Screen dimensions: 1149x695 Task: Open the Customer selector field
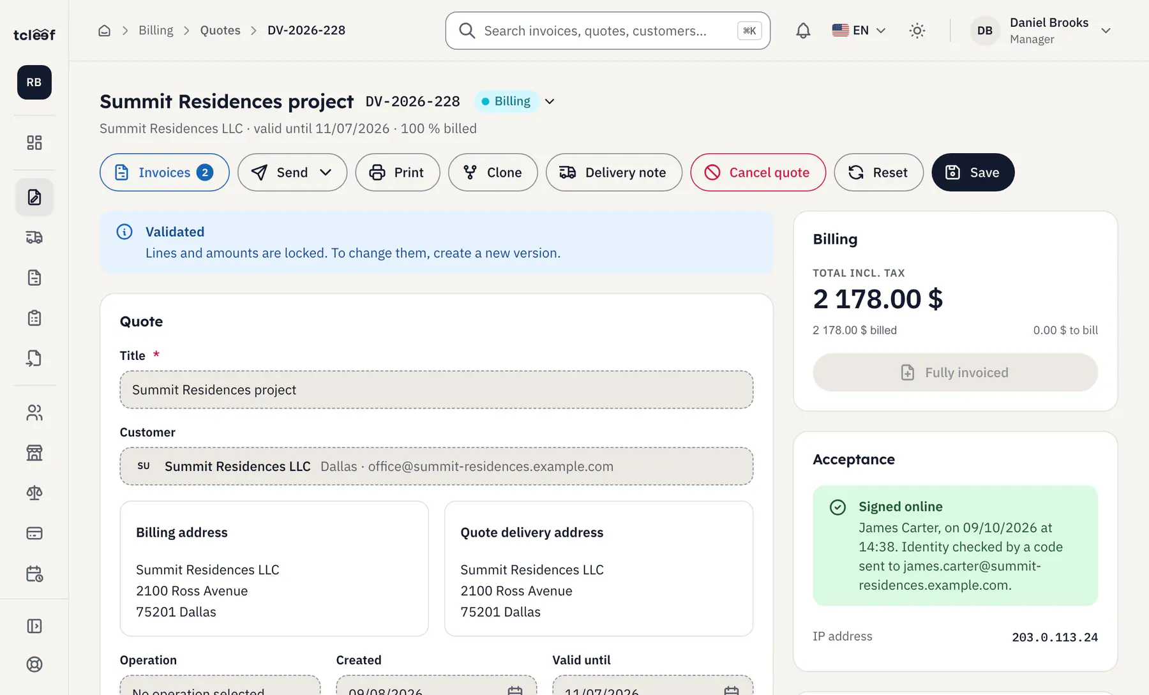437,467
